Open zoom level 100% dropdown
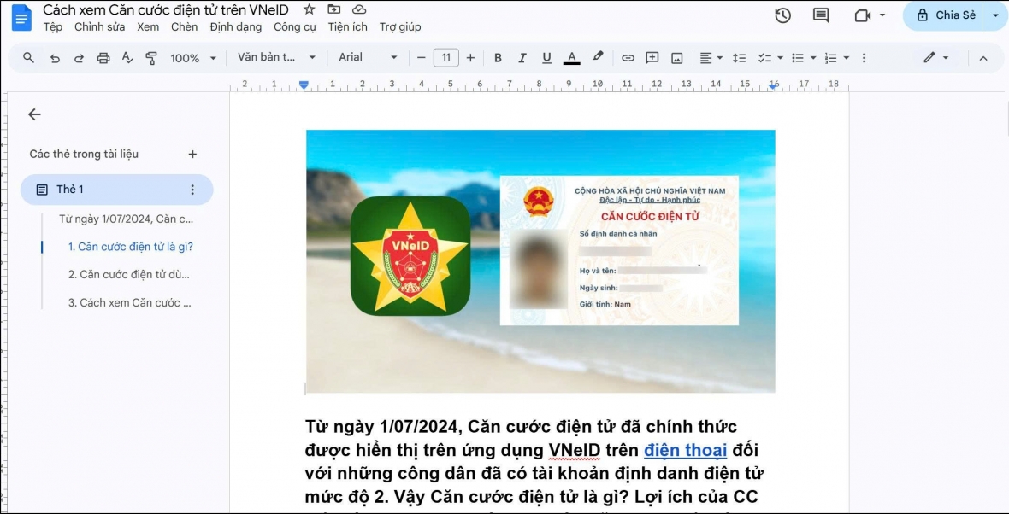The height and width of the screenshot is (514, 1009). pyautogui.click(x=193, y=58)
